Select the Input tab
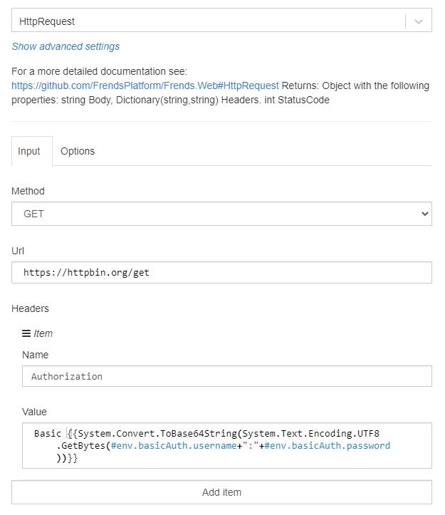This screenshot has height=515, width=445. click(x=29, y=151)
